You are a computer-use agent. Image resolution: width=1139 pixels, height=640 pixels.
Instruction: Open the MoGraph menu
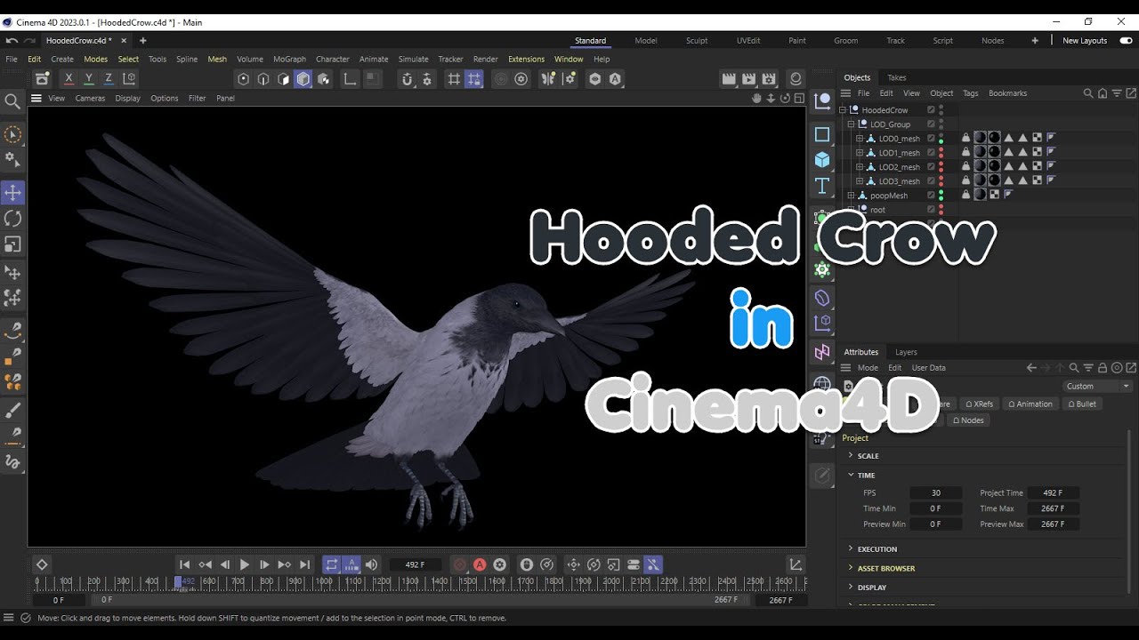[x=289, y=60]
